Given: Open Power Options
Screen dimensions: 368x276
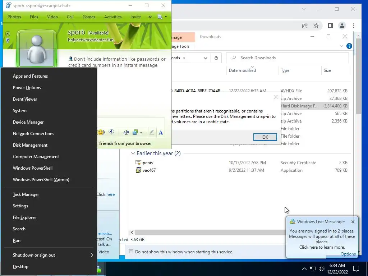Looking at the screenshot, I should [27, 88].
